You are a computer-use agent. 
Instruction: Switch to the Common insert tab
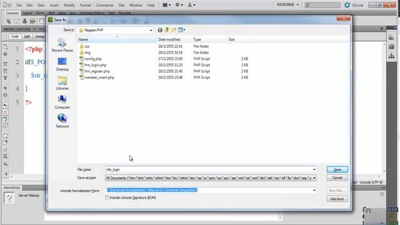coord(12,12)
